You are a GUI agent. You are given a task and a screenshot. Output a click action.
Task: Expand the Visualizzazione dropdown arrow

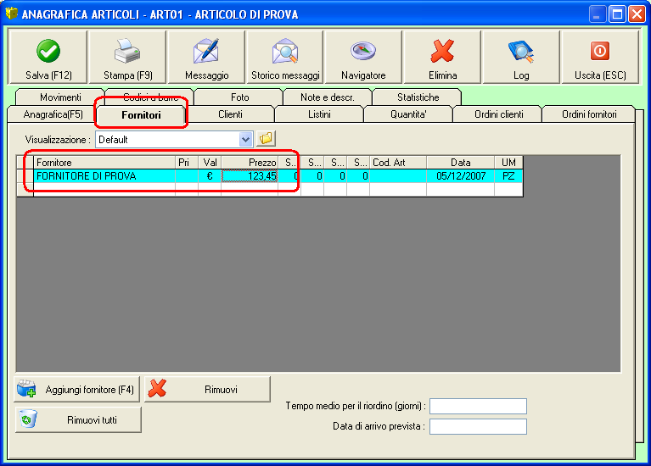click(245, 139)
